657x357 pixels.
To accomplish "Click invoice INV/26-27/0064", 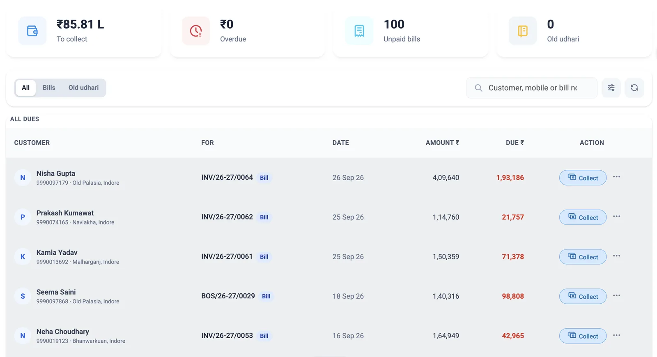I will point(227,177).
